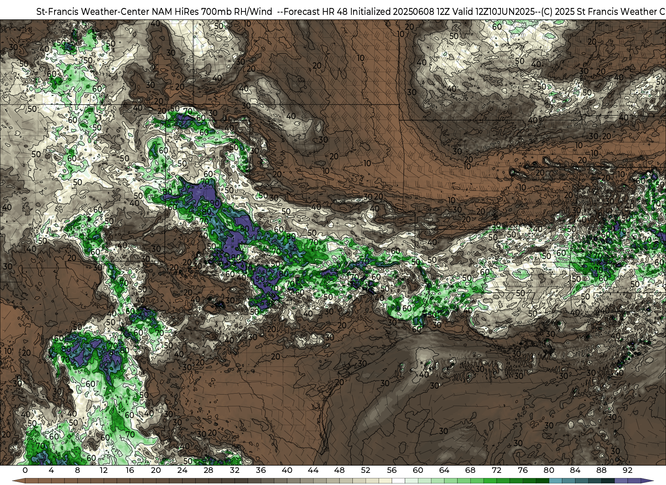Click the colorbar tick label '16'
Screen dimensions: 666x485
(130, 470)
